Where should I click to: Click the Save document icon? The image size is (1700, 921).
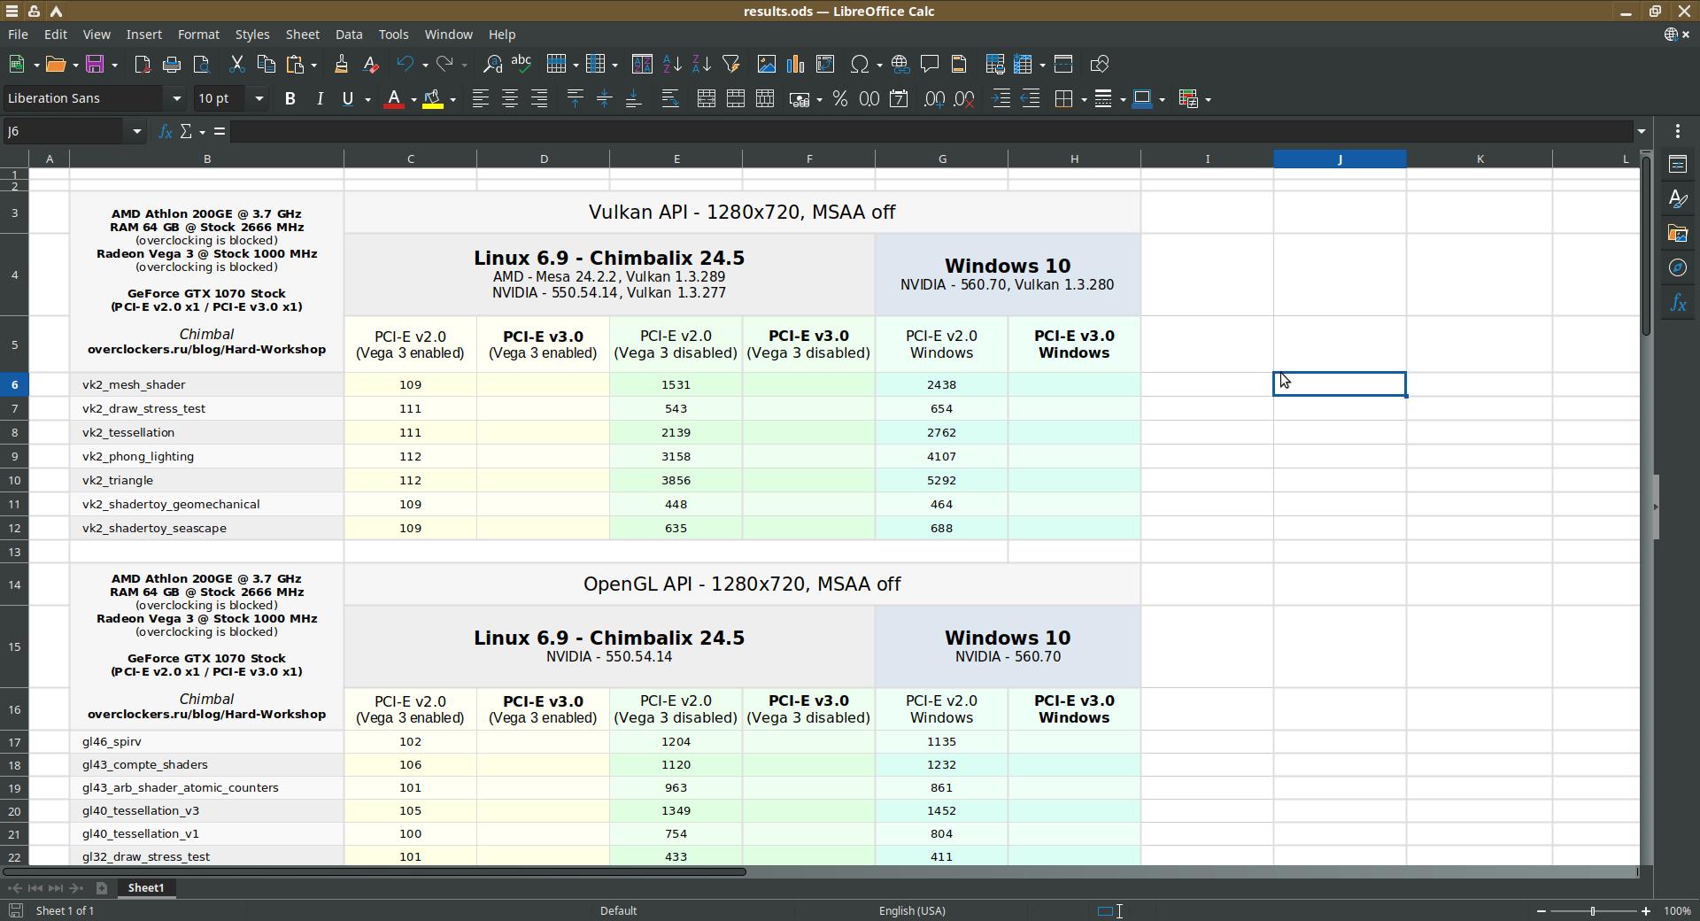click(96, 65)
